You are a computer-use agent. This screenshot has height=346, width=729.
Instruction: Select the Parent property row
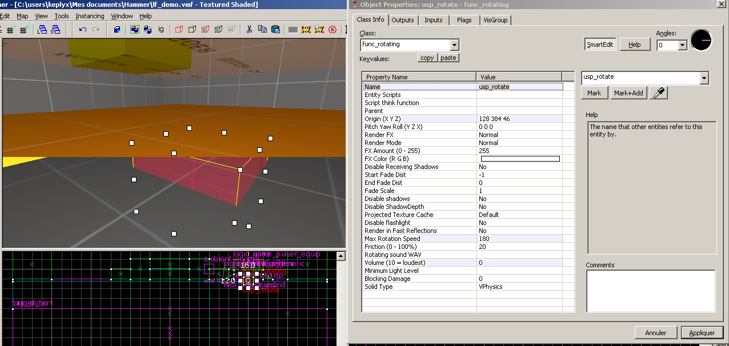463,111
